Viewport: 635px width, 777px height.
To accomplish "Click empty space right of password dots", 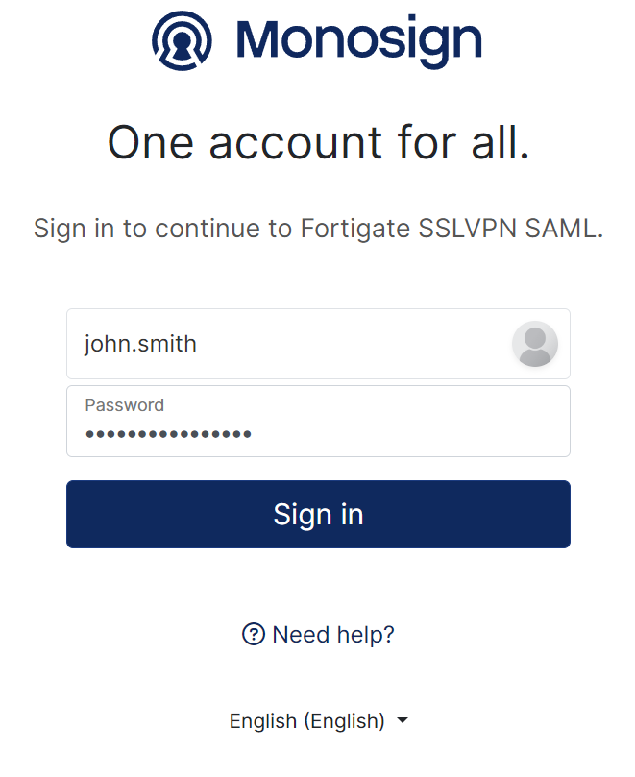I will click(x=403, y=434).
